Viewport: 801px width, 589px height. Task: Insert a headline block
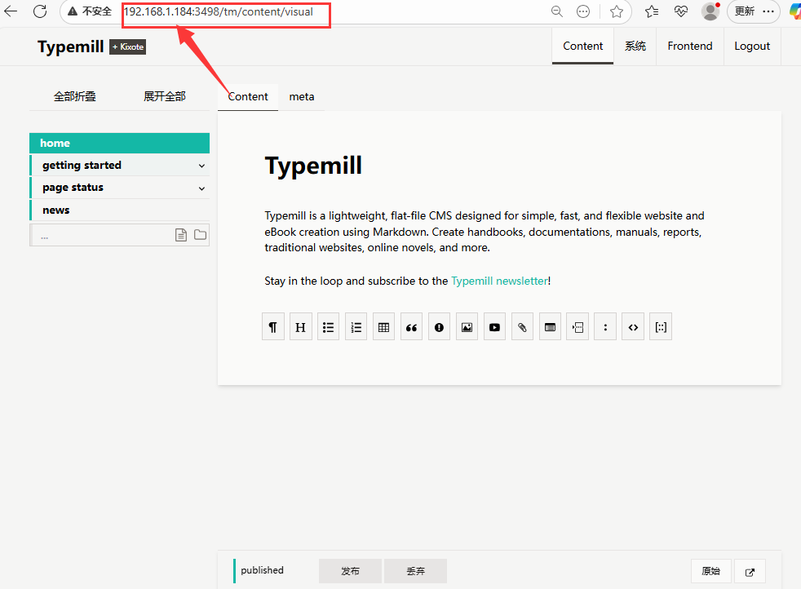(x=300, y=327)
